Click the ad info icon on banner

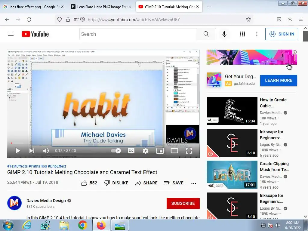[295, 52]
